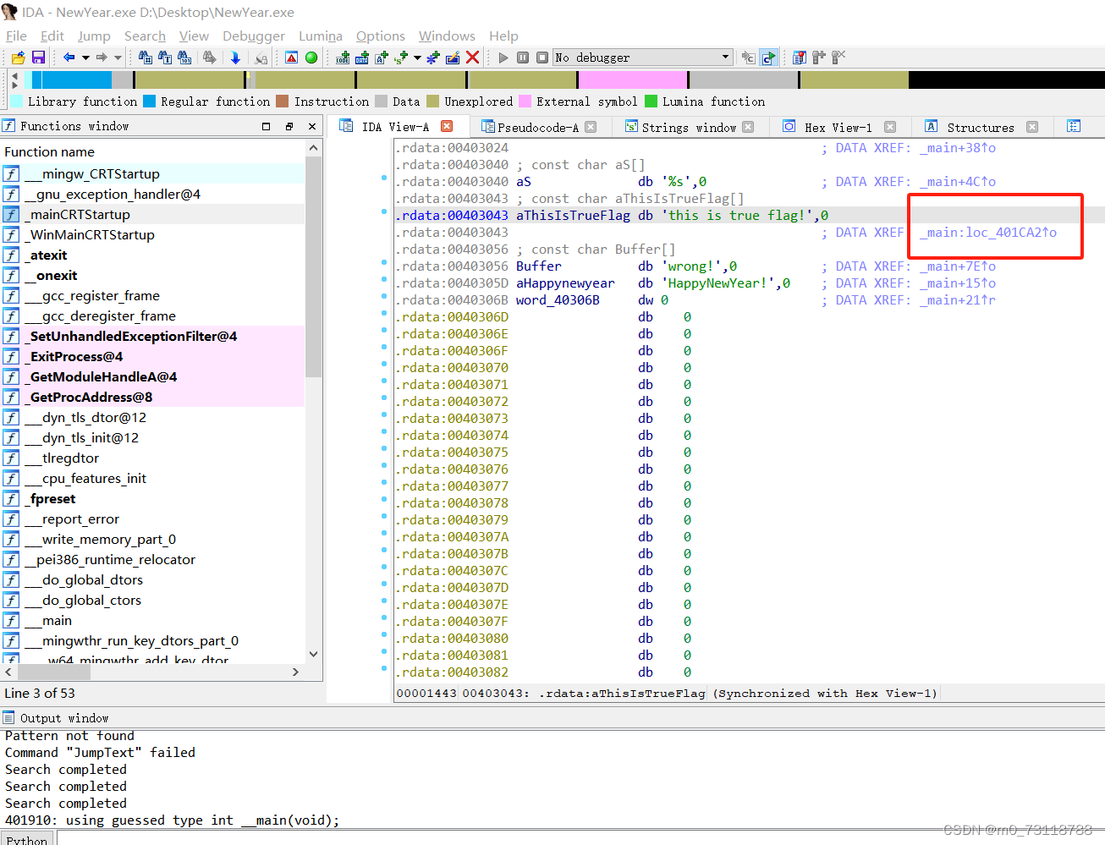Open the No debugger dropdown
This screenshot has height=845, width=1105.
click(x=726, y=58)
